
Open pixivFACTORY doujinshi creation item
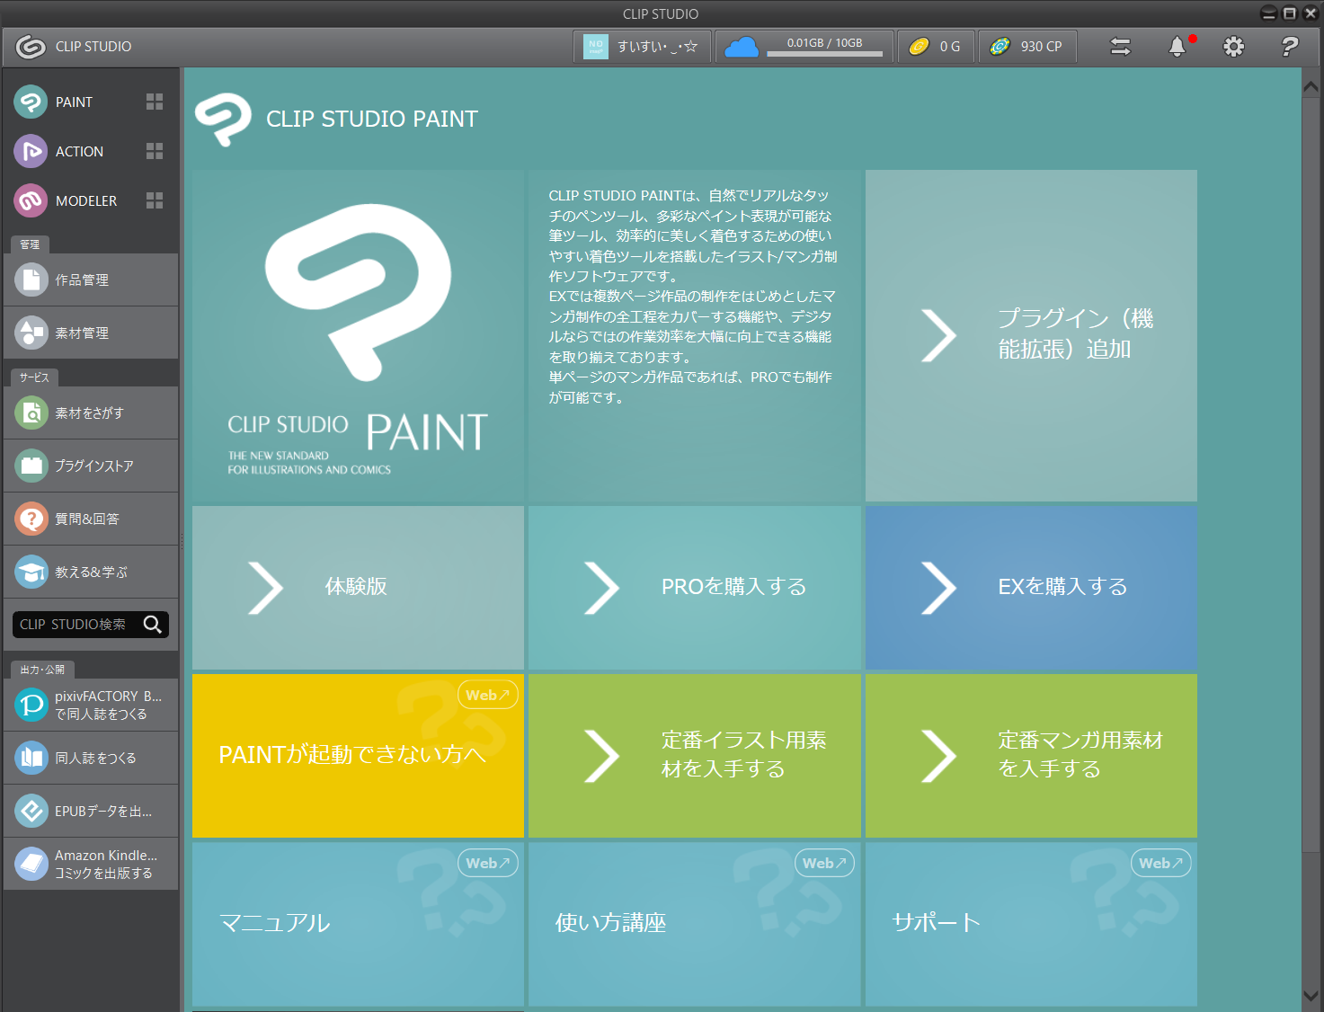91,705
